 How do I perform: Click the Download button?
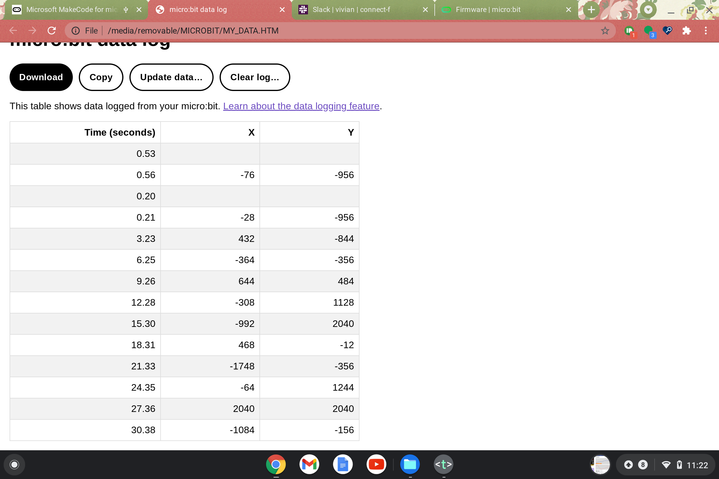(41, 77)
